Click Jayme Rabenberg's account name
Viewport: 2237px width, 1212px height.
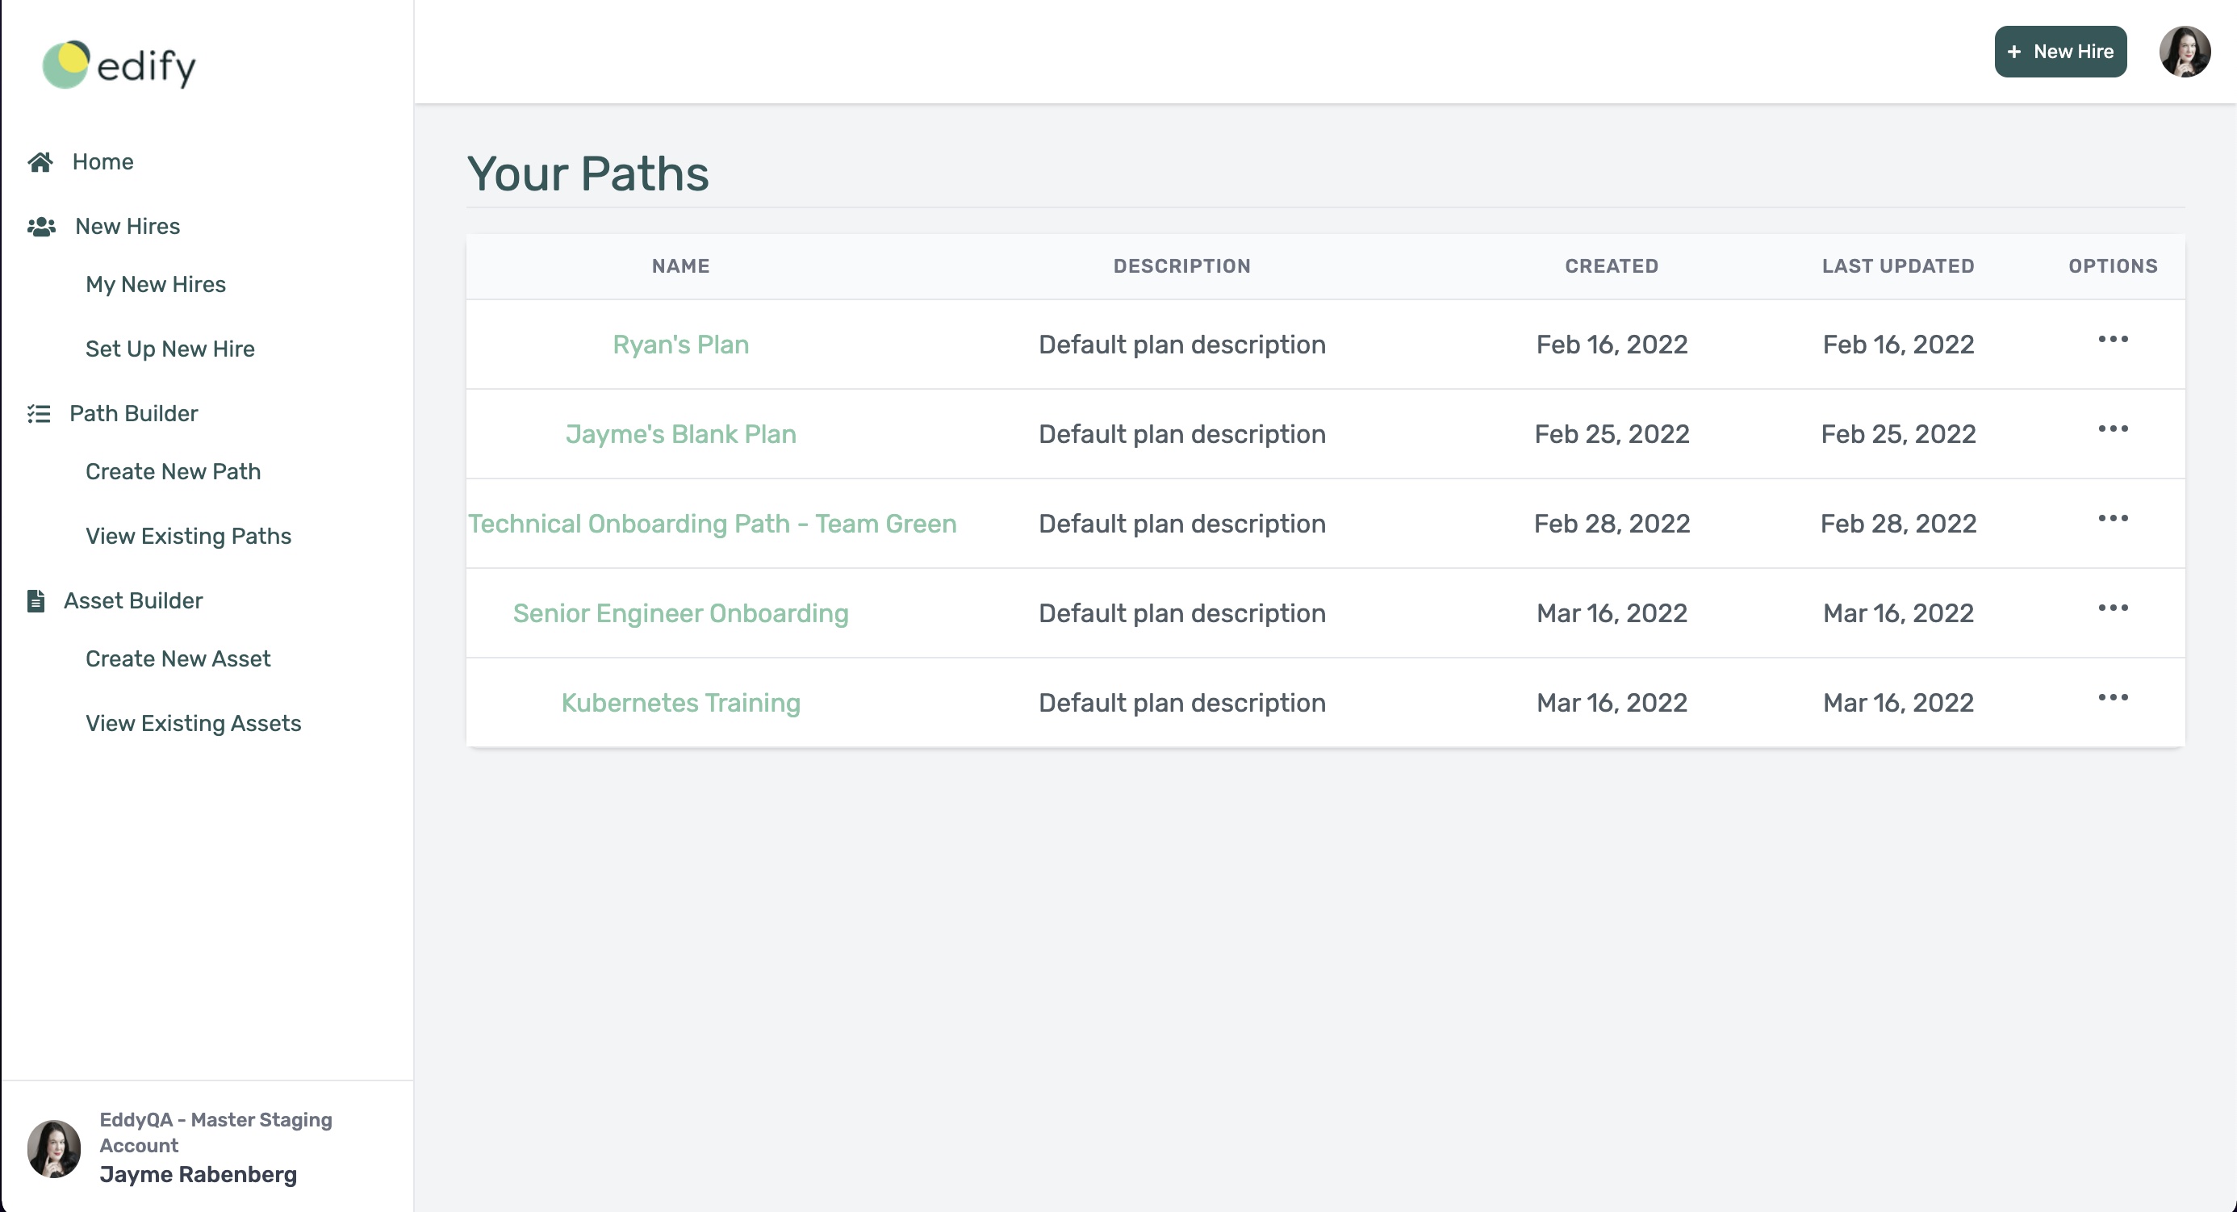point(198,1175)
